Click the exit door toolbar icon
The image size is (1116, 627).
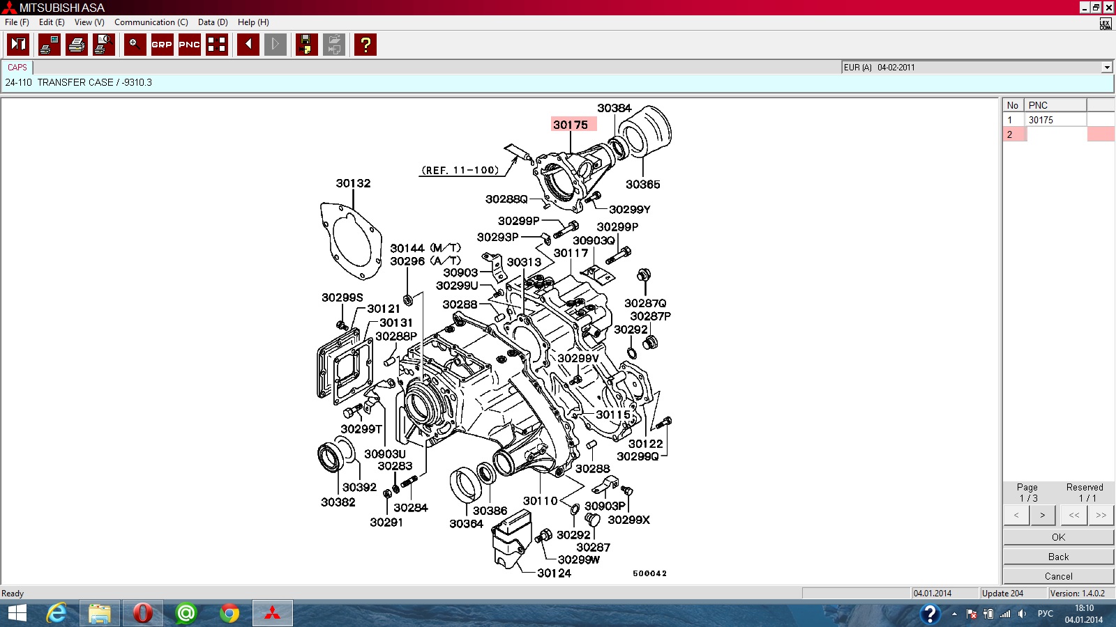pos(17,45)
